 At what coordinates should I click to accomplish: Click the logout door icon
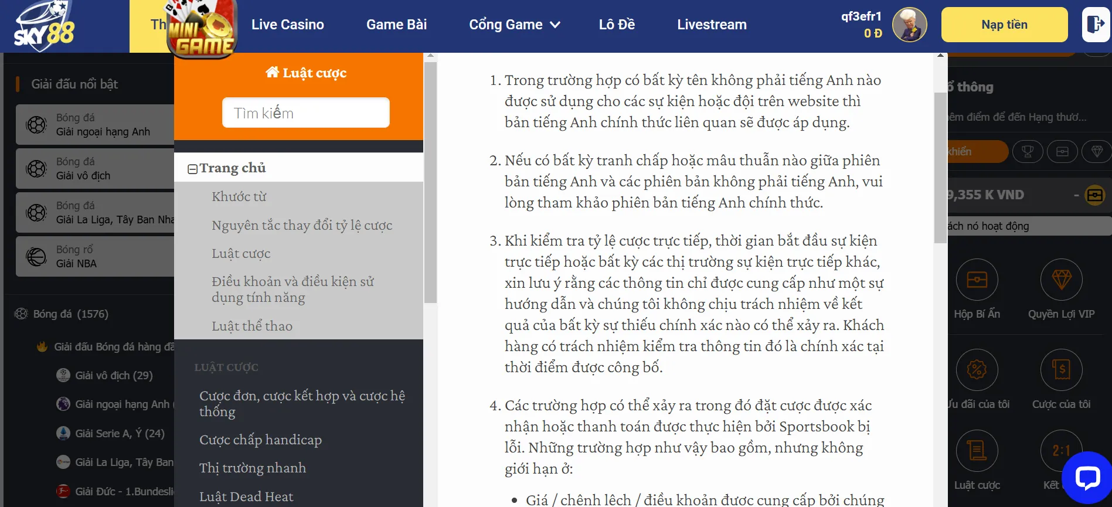pos(1095,25)
